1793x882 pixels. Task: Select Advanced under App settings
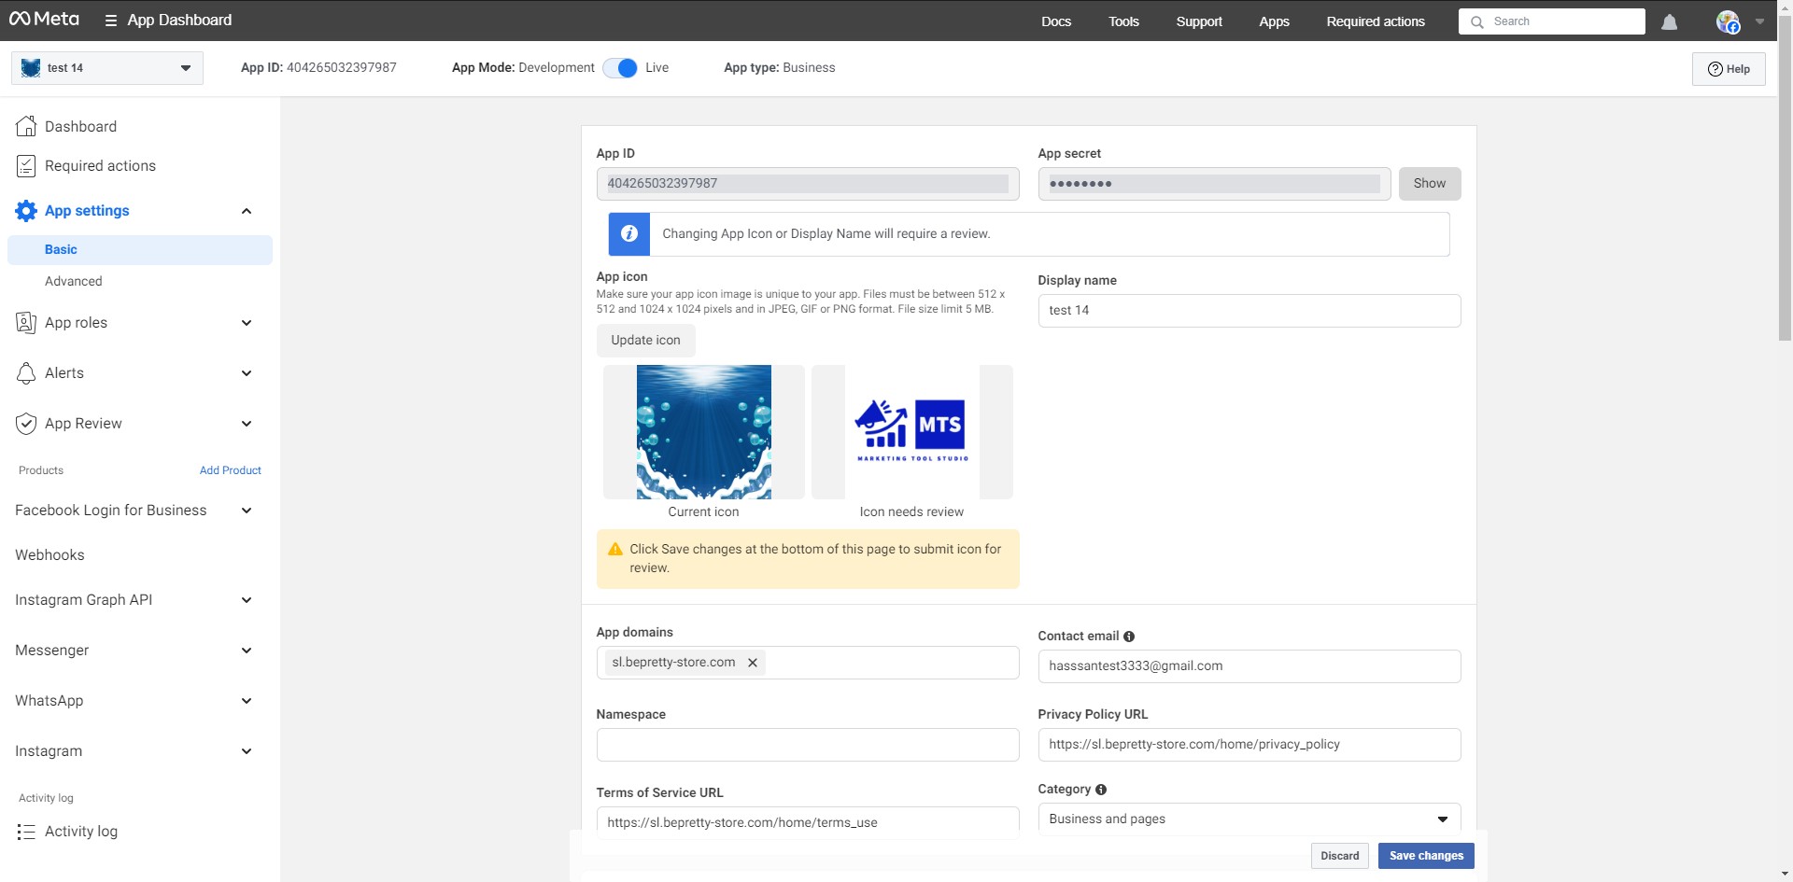coord(74,281)
